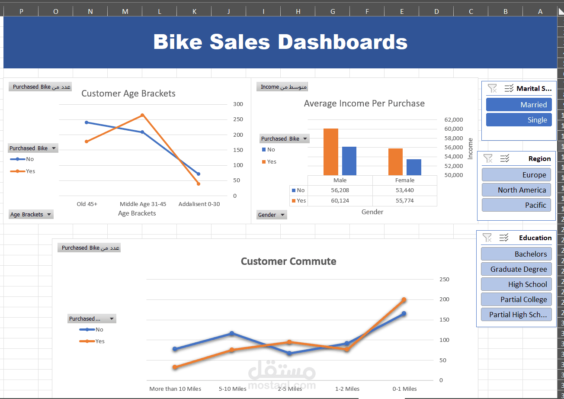The width and height of the screenshot is (564, 399).
Task: Select the Customer Commute chart title
Action: 288,261
